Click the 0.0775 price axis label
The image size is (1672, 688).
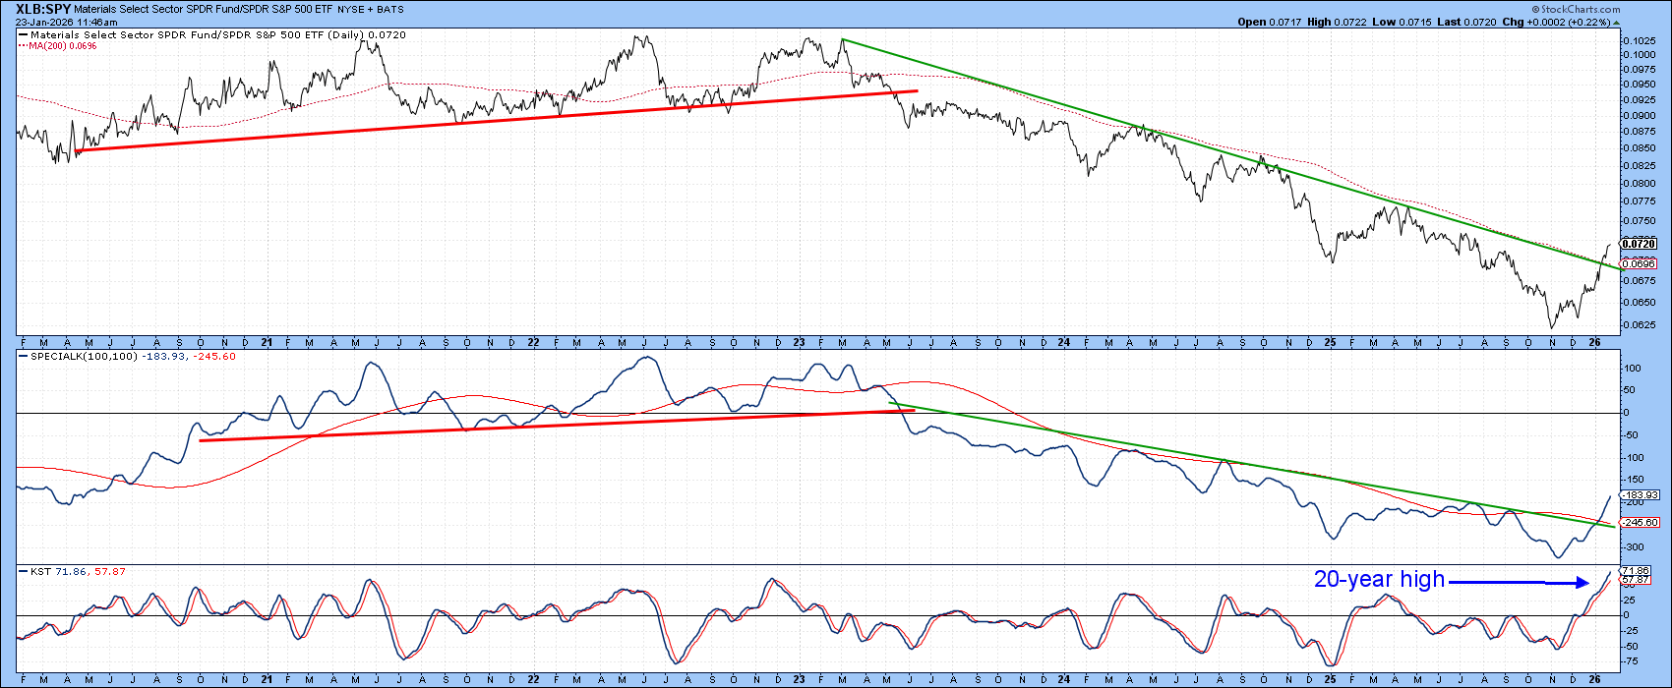tap(1639, 201)
